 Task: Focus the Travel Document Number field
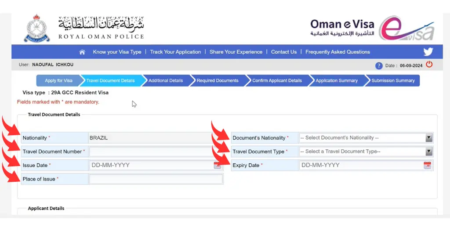(156, 151)
